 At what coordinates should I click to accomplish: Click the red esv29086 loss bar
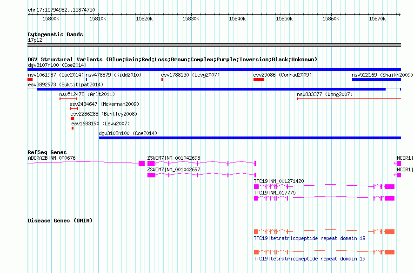coord(259,79)
